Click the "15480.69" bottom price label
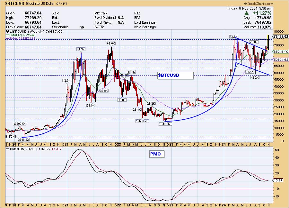Image resolution: width=289 pixels, height=208 pixels. coord(165,124)
